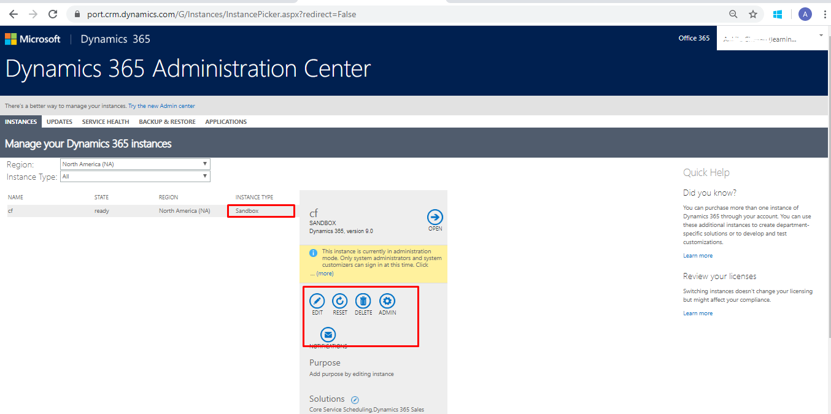Open the Office 365 link

(x=694, y=38)
